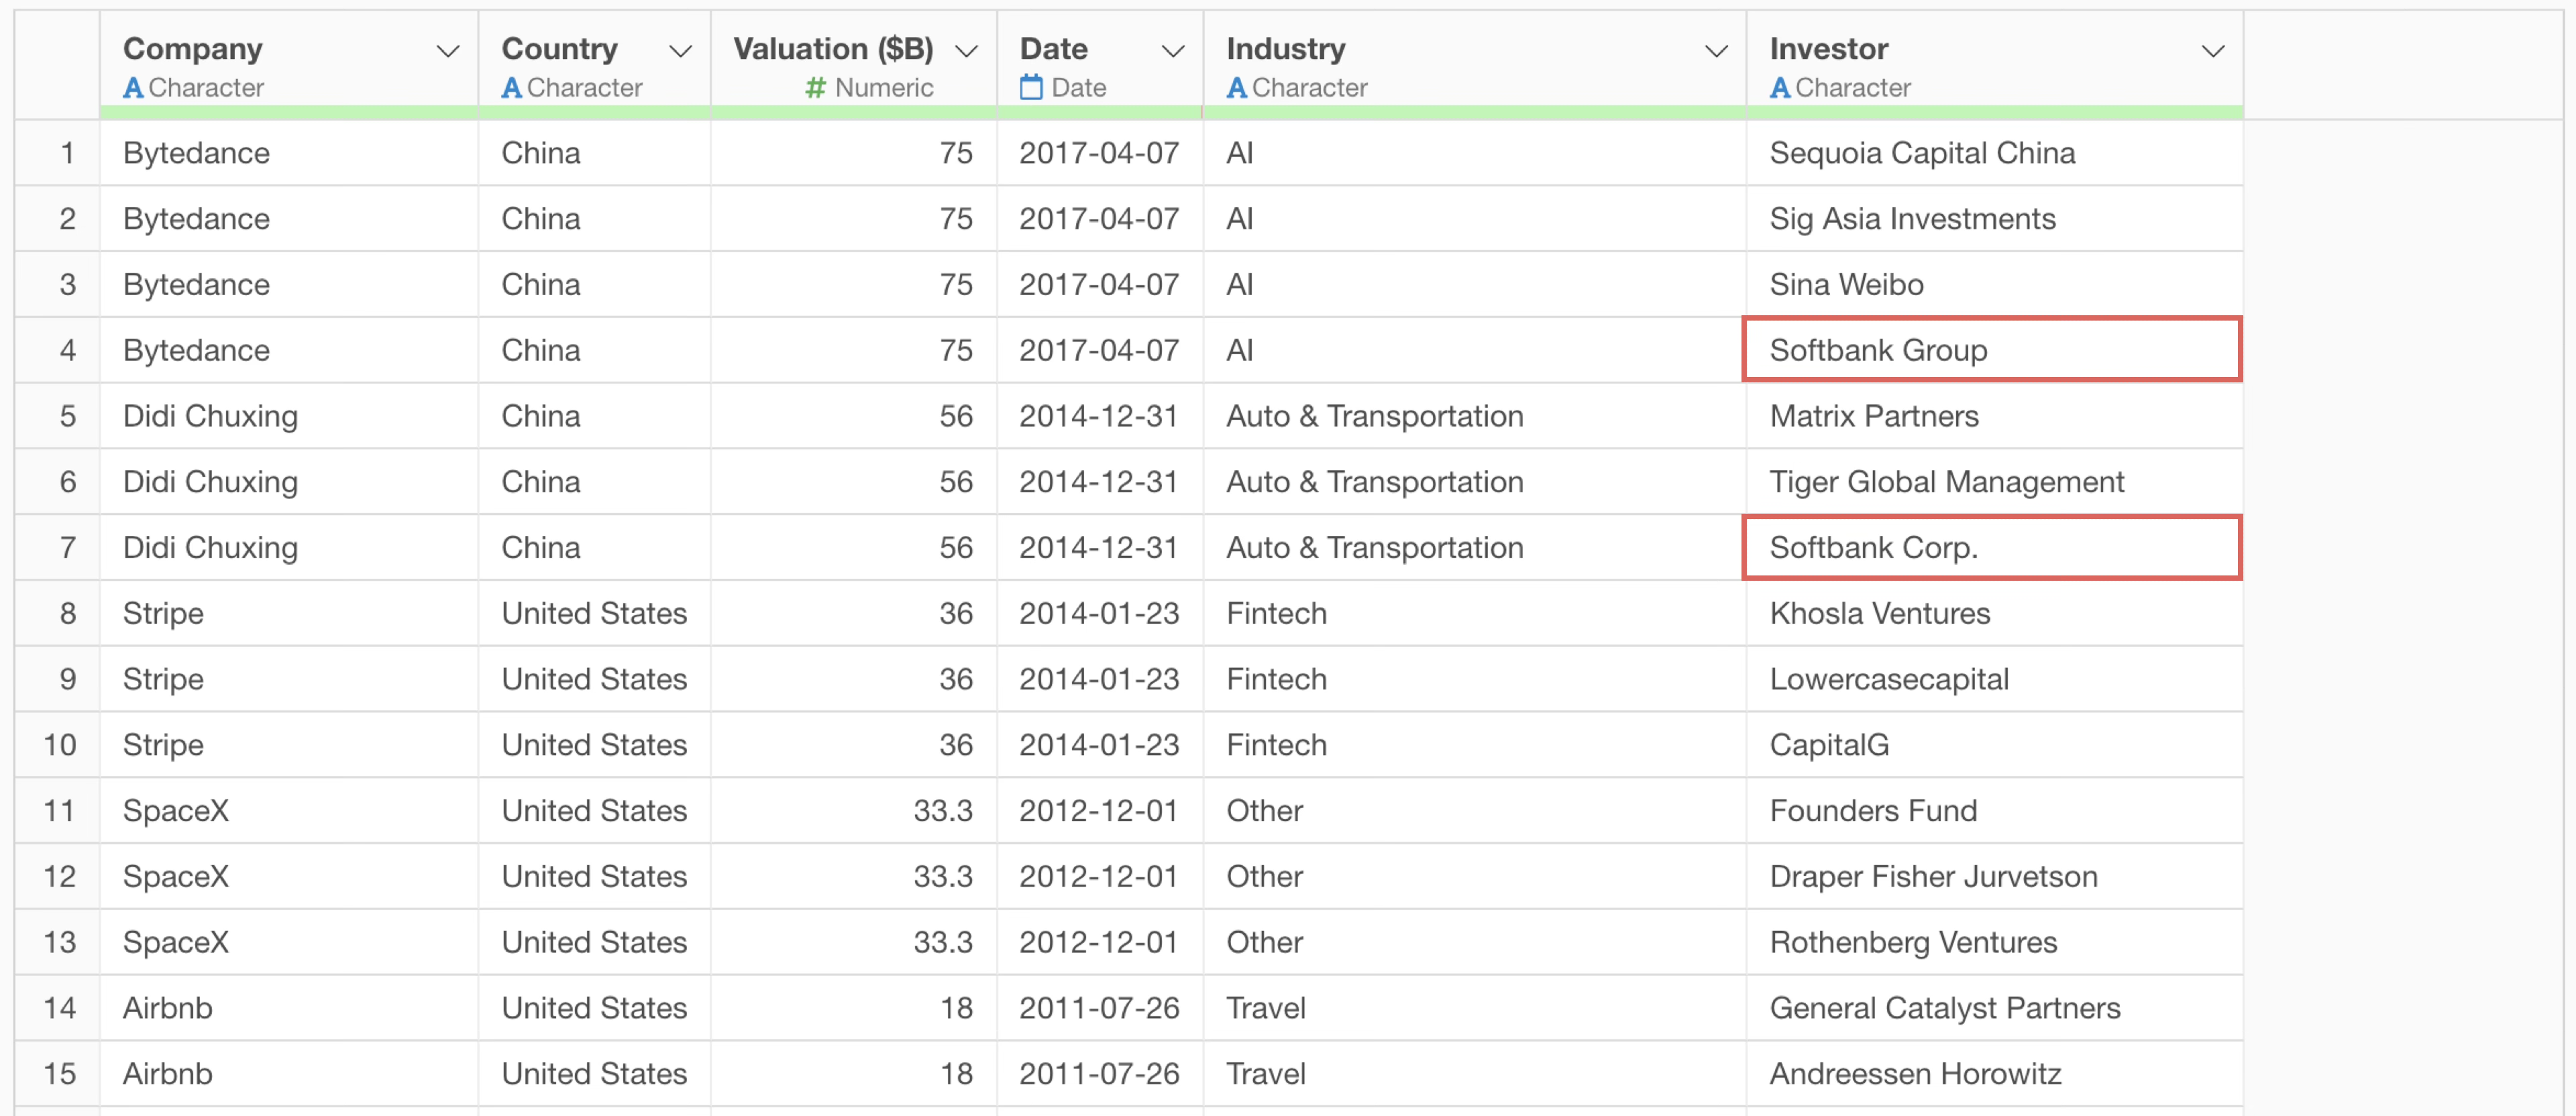Click the 33.3 valuation in row 12

854,876
